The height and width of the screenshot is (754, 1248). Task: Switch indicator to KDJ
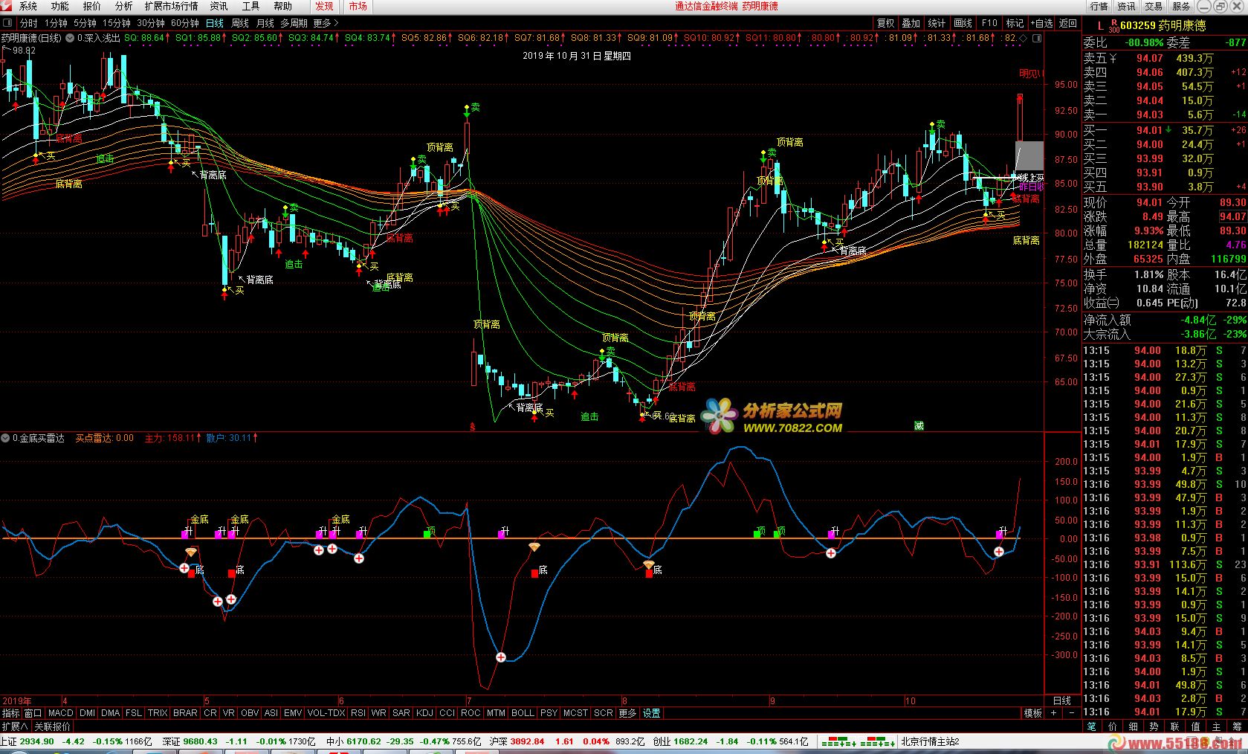point(424,713)
